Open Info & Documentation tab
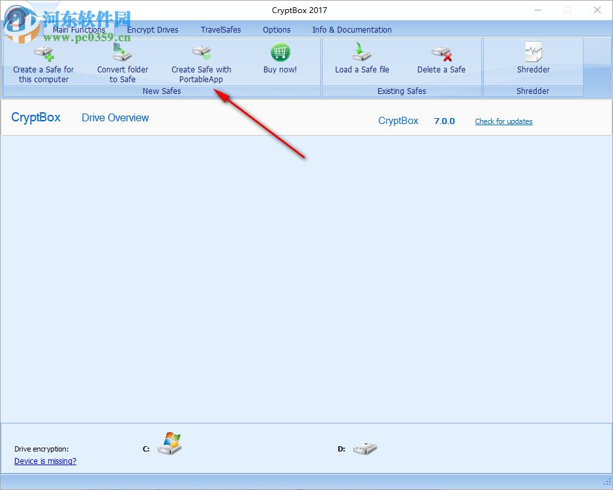 tap(352, 30)
